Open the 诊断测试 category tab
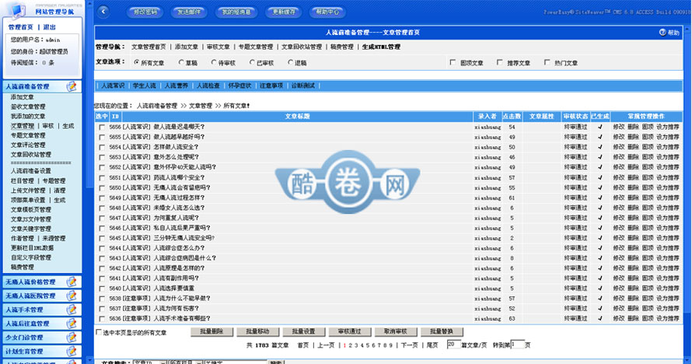This screenshot has height=364, width=692. click(x=302, y=86)
